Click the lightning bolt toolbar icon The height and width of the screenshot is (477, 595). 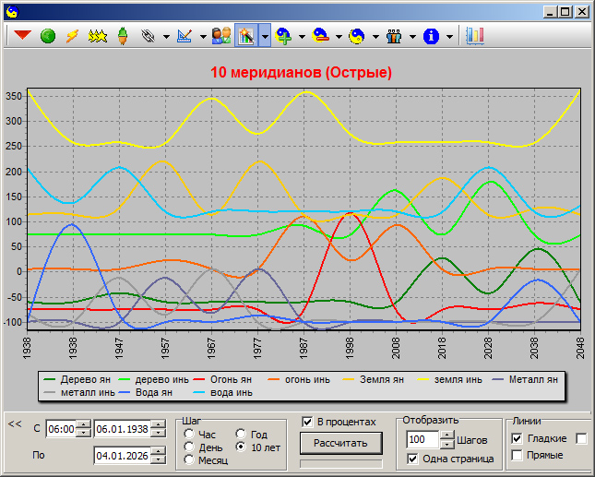72,36
